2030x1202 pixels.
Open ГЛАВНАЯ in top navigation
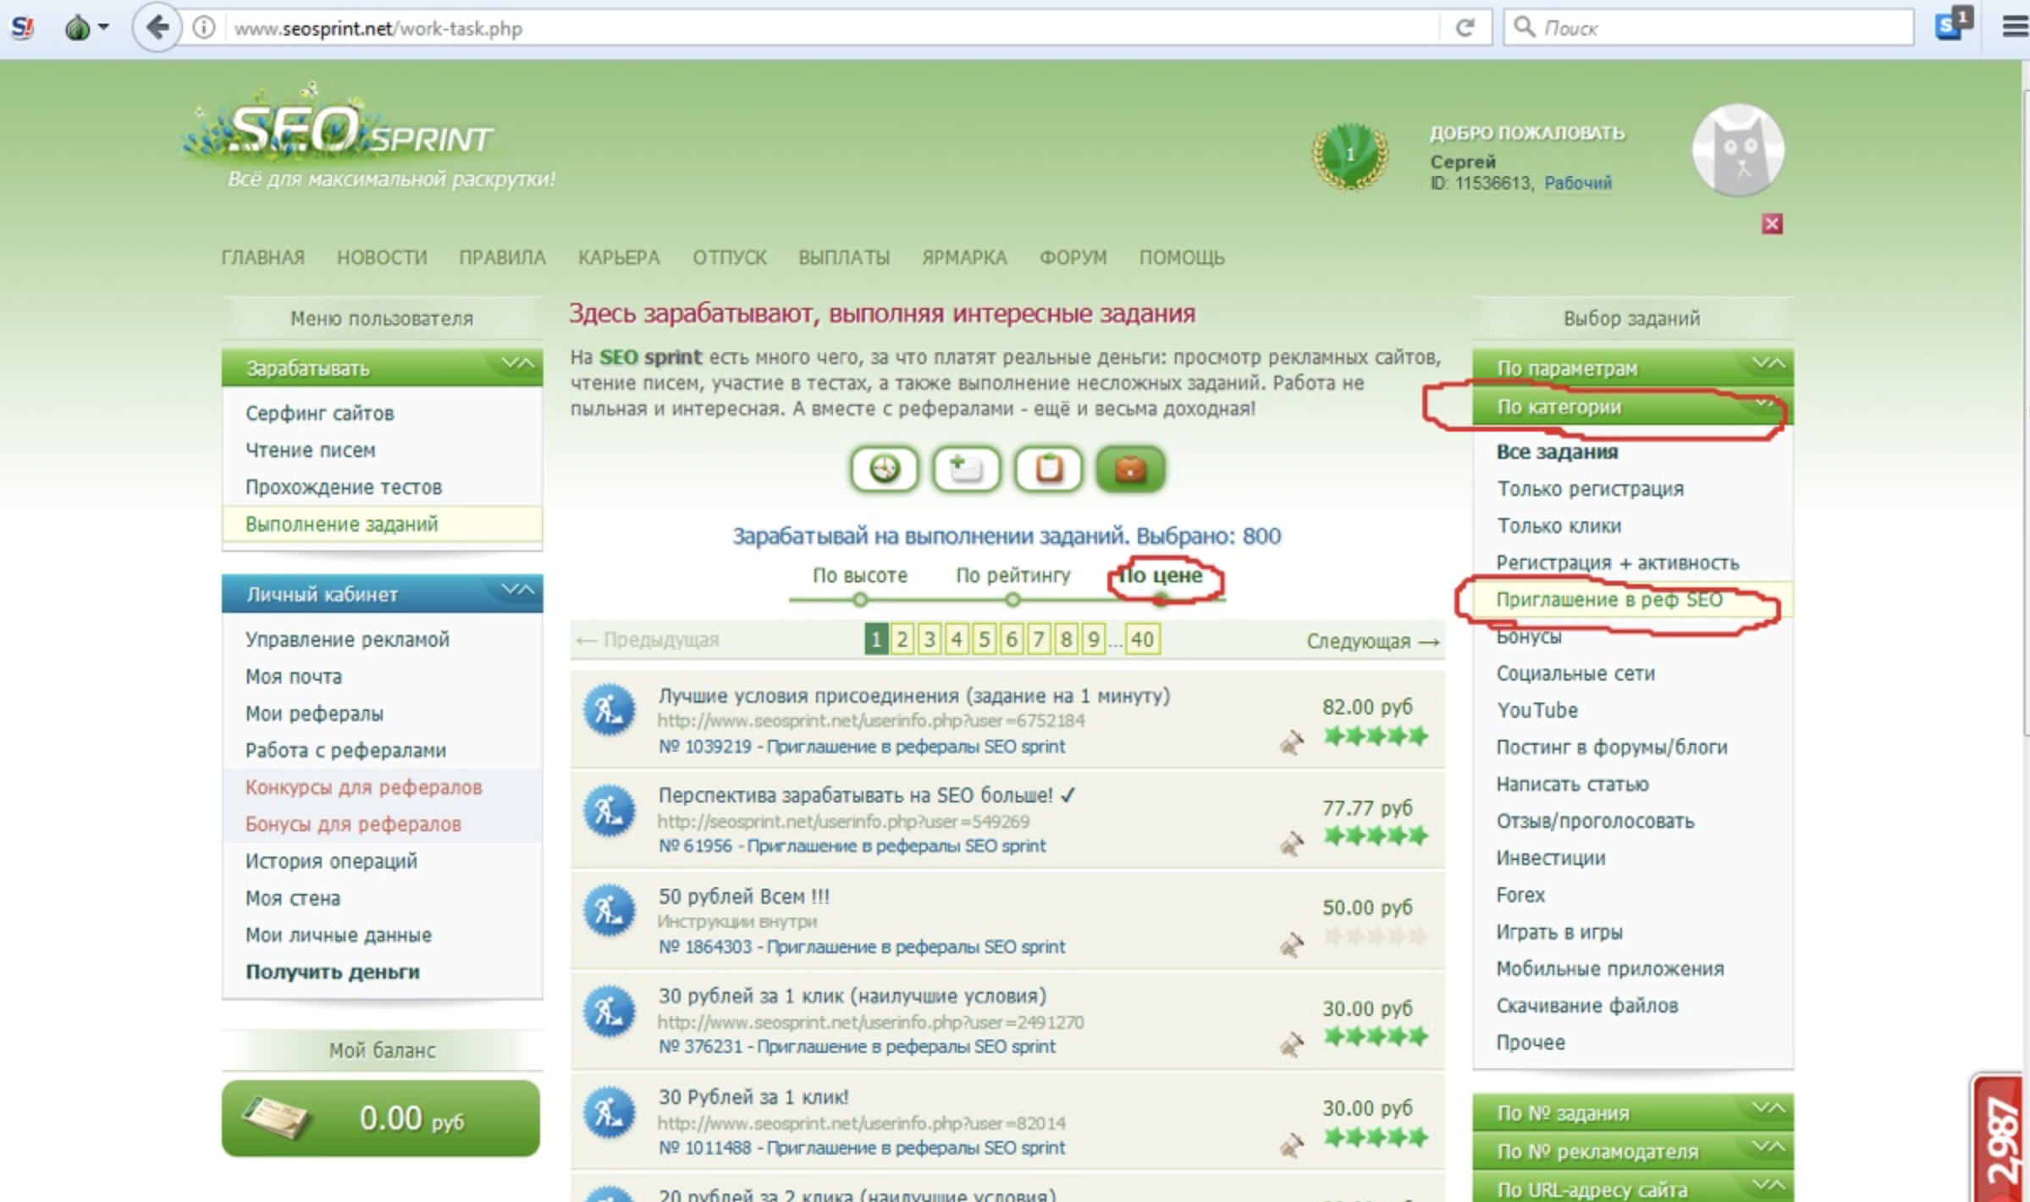click(262, 257)
